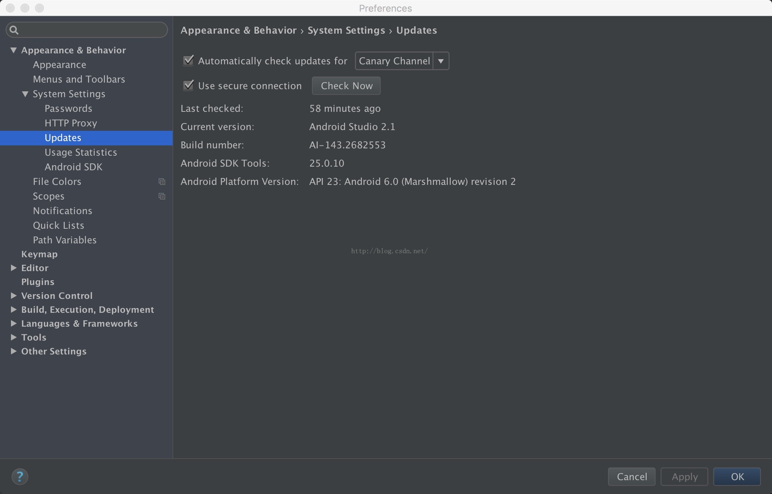Expand the Version Control section

coord(14,296)
